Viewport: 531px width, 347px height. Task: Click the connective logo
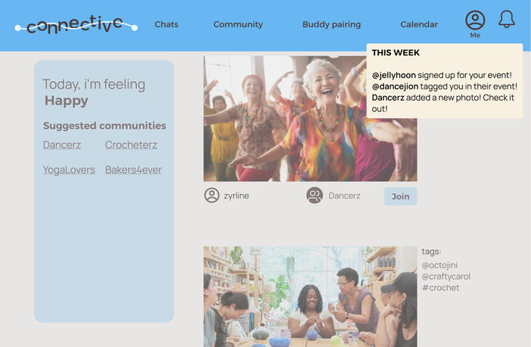point(76,25)
